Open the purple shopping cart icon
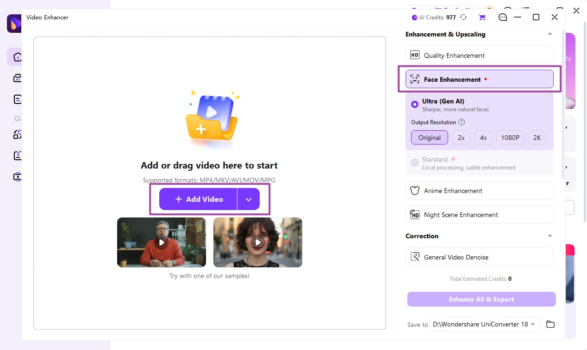Viewport: 587px width, 350px height. [x=482, y=18]
